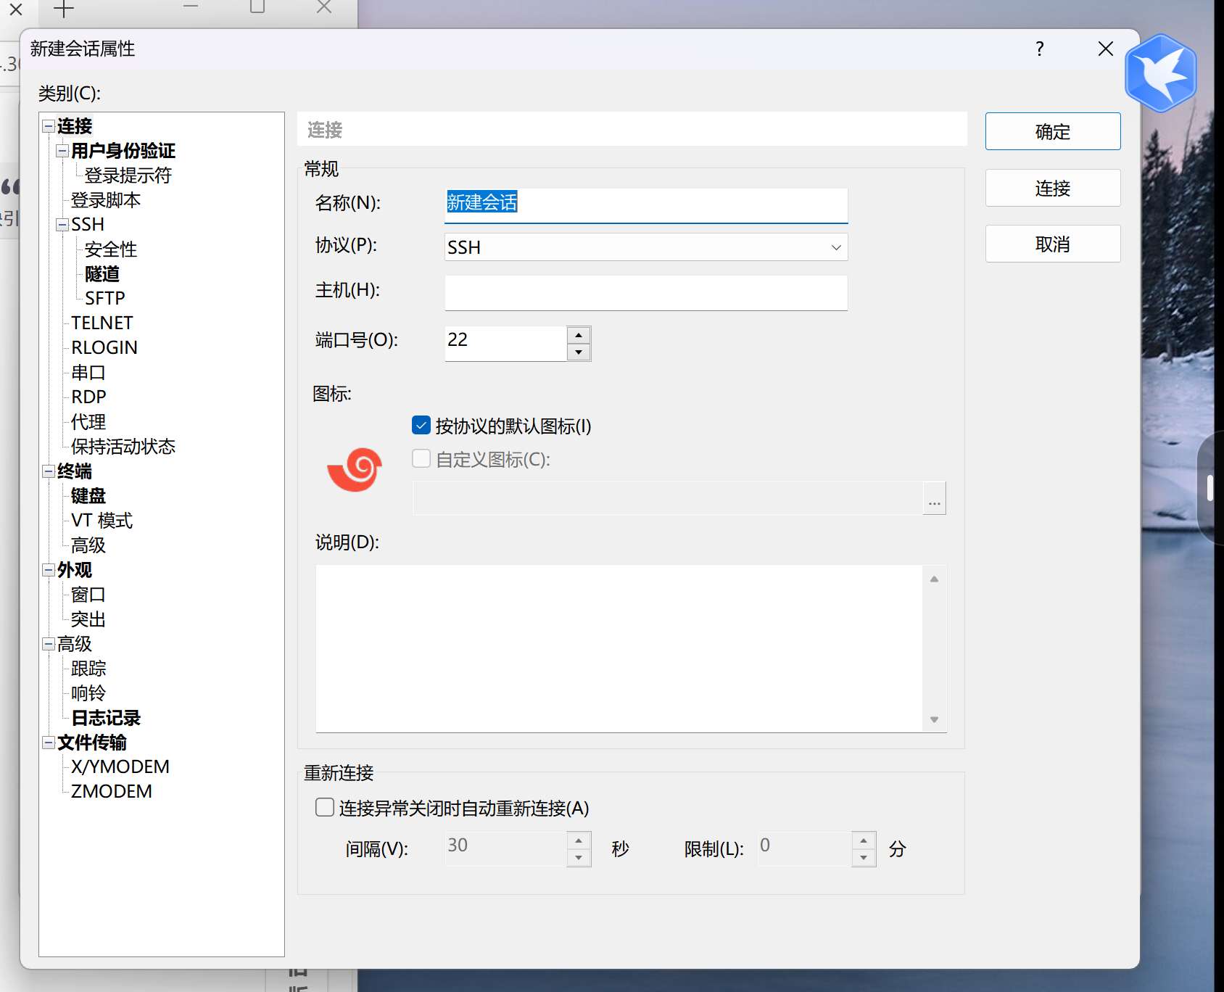
Task: Click the browse ... button for custom icon
Action: pyautogui.click(x=934, y=498)
